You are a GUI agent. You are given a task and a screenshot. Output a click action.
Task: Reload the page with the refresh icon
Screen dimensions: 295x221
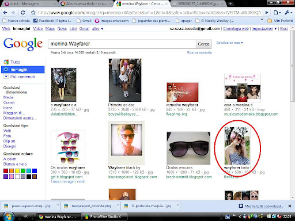tap(23, 13)
